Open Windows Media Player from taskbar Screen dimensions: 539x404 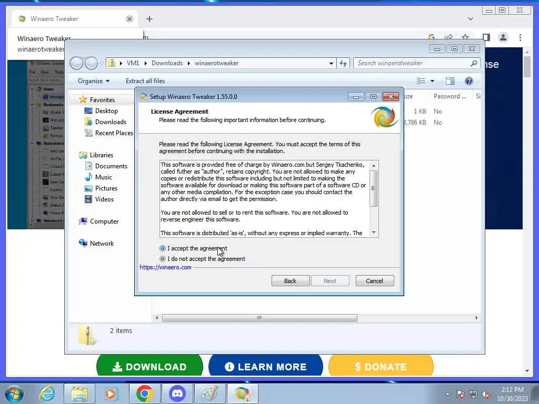click(x=111, y=393)
